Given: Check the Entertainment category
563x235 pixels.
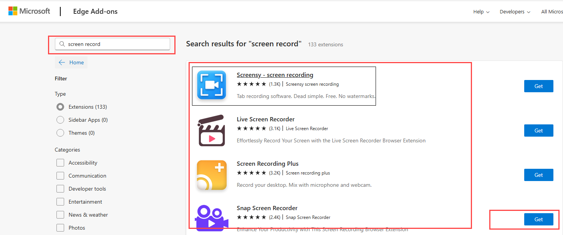Looking at the screenshot, I should 60,202.
